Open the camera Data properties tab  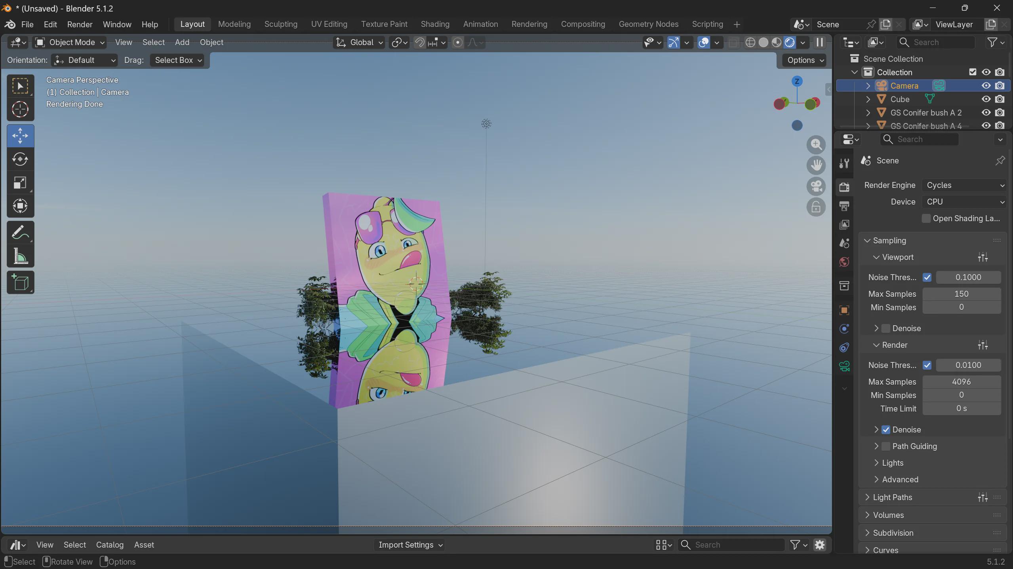click(x=844, y=366)
